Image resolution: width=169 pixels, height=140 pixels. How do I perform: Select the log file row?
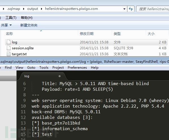pyautogui.click(x=86, y=42)
